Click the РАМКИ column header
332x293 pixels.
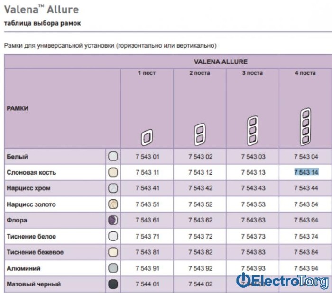(18, 108)
